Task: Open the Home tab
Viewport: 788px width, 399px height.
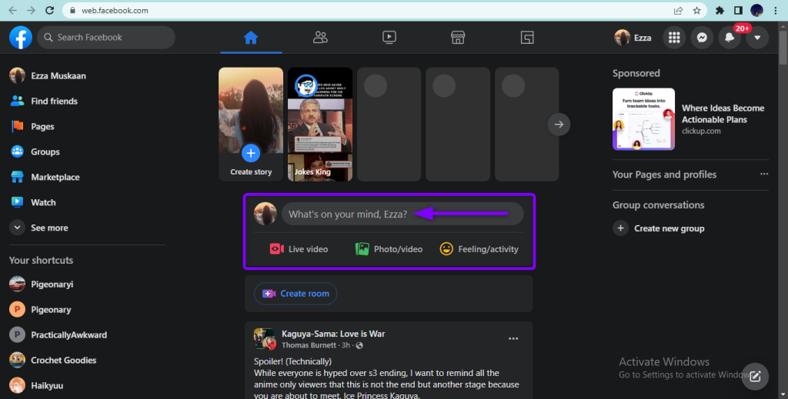Action: click(251, 38)
